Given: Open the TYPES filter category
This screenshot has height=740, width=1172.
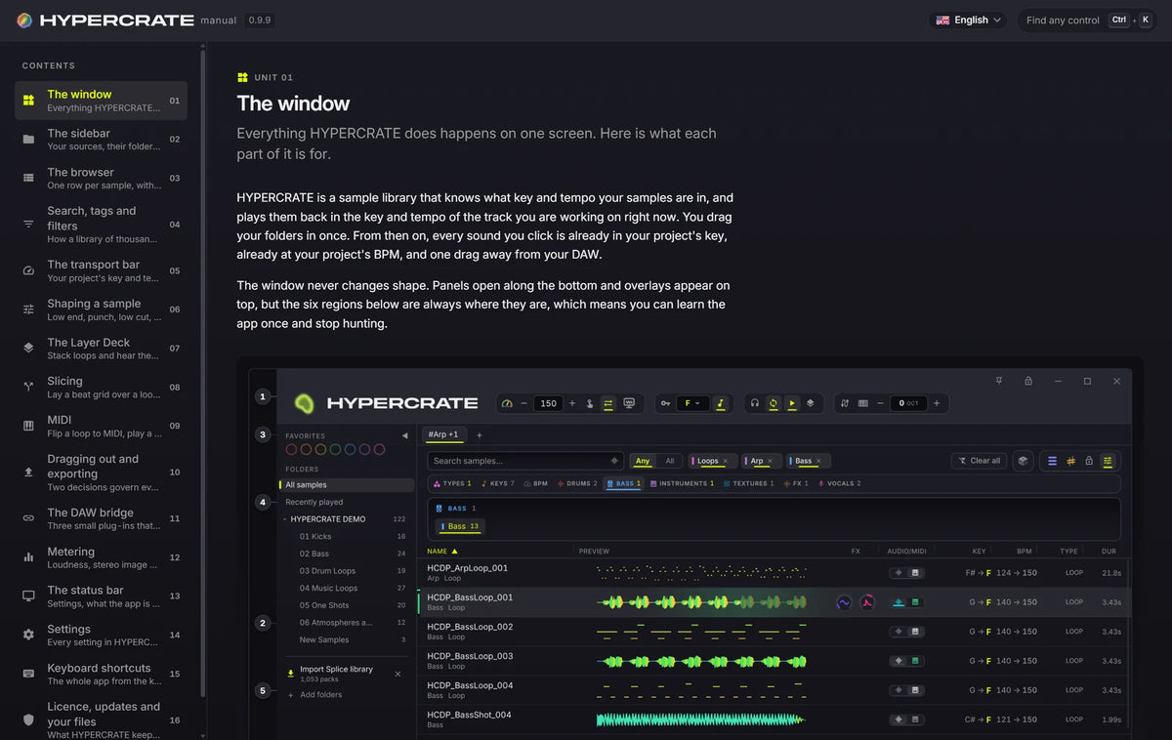Looking at the screenshot, I should (x=452, y=483).
